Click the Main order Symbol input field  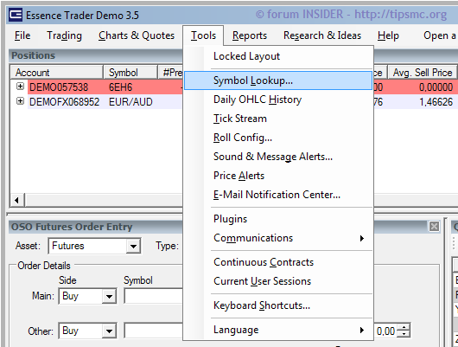point(154,297)
